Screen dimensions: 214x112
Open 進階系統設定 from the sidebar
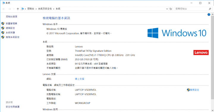(x=12, y=37)
